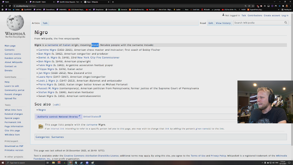
Task: Open the View history tab
Action: (x=223, y=23)
